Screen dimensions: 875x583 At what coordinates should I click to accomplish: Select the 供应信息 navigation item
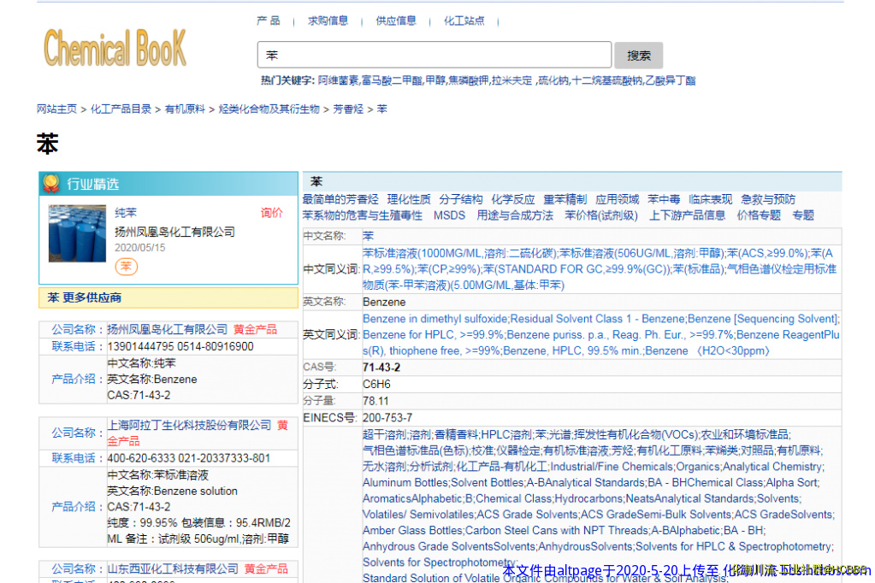(x=396, y=21)
